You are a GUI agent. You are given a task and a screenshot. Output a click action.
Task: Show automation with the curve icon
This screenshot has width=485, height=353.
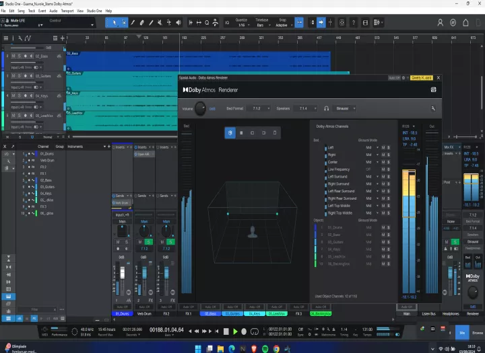[x=28, y=38]
